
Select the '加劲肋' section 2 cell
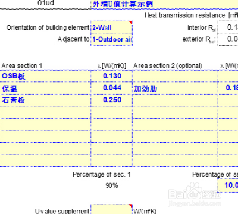coord(175,88)
